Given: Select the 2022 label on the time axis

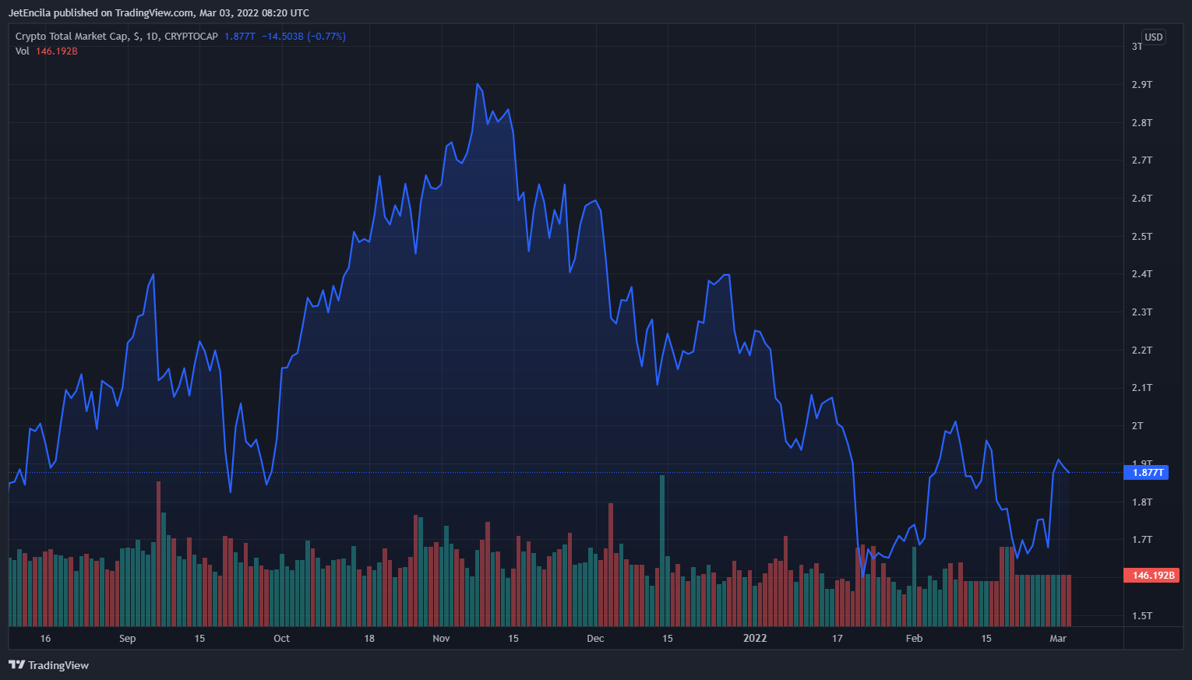Looking at the screenshot, I should pyautogui.click(x=753, y=638).
